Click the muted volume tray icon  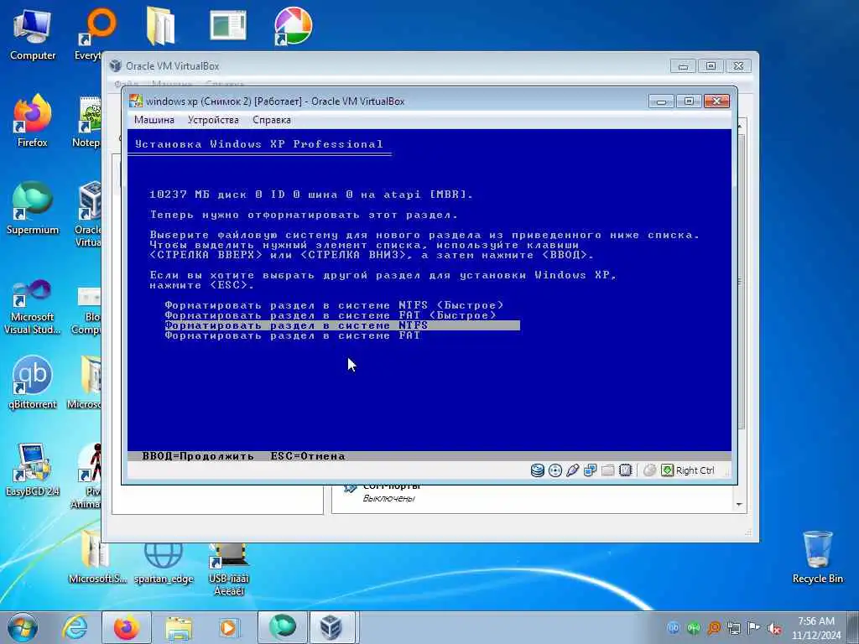(774, 628)
